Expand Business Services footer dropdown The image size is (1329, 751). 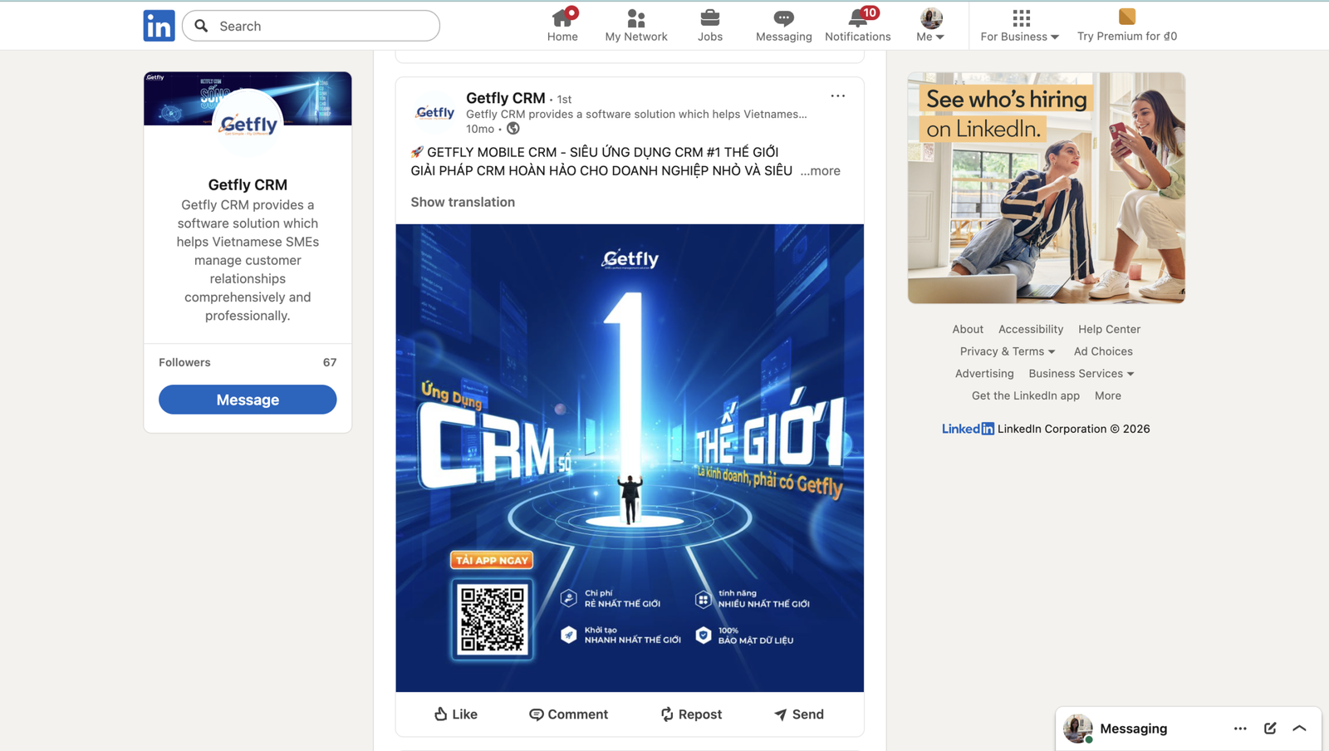point(1081,374)
